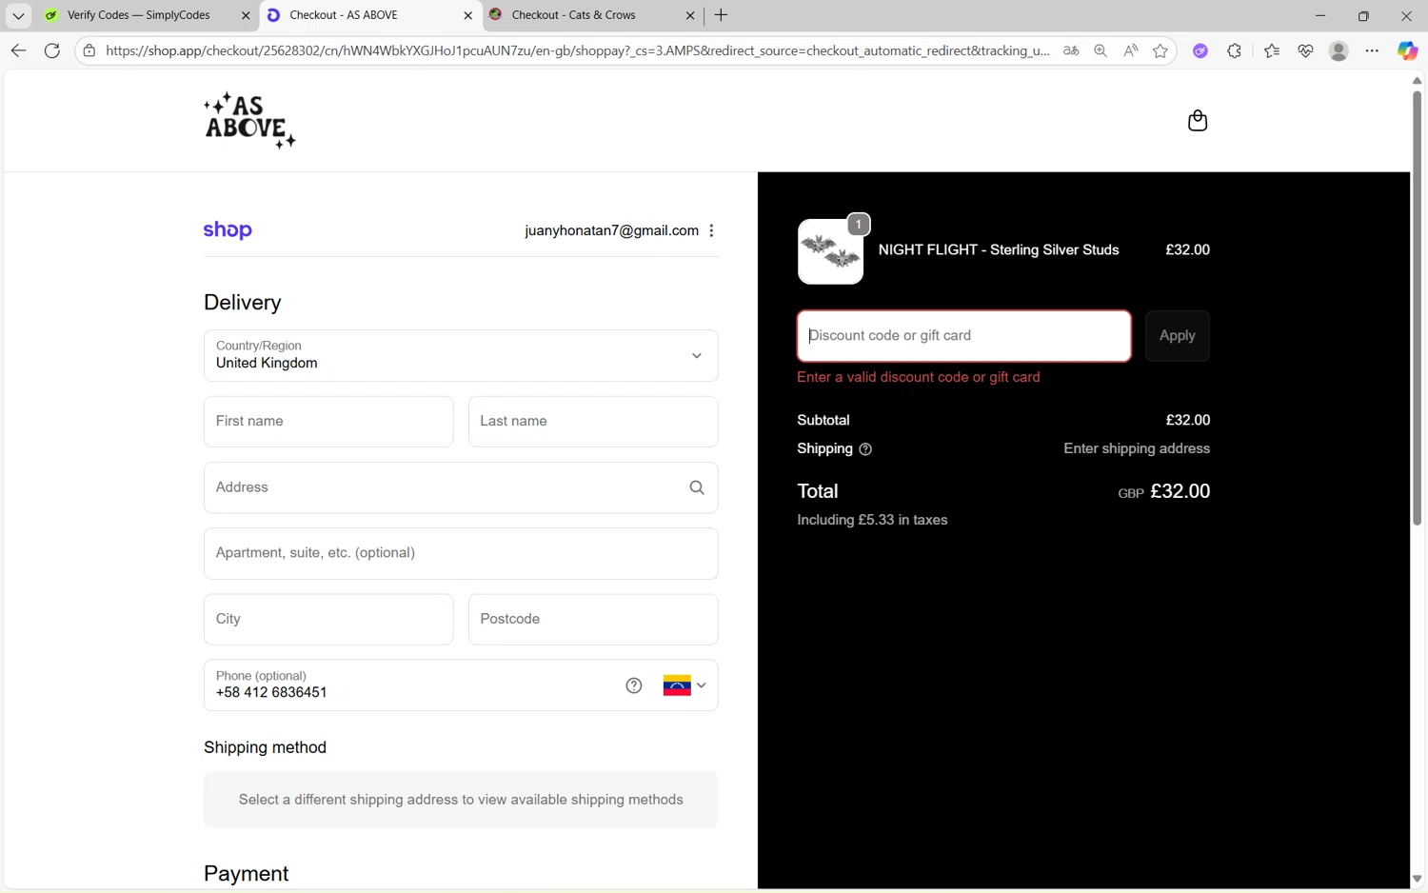1428x893 pixels.
Task: Click the NIGHT FLIGHT studs product thumbnail
Action: tap(830, 251)
